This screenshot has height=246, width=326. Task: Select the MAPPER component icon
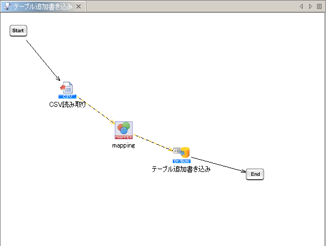point(124,130)
